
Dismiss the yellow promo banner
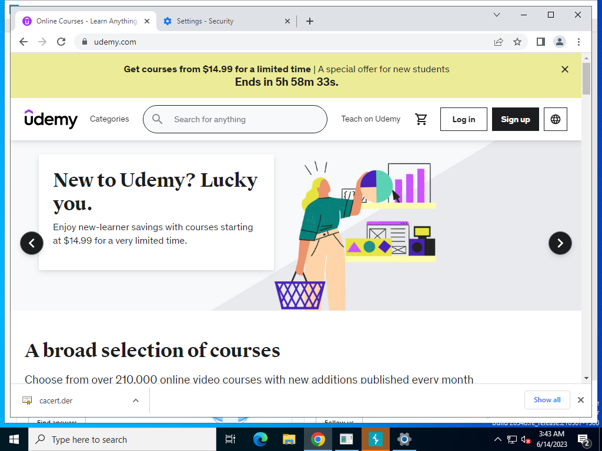[565, 69]
